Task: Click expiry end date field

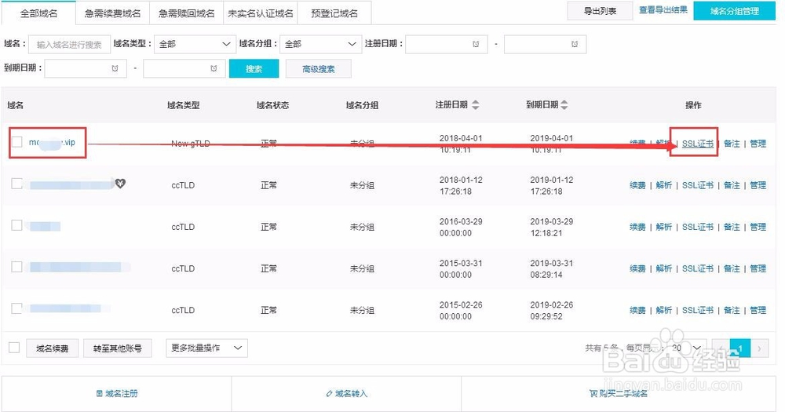Action: click(x=184, y=68)
